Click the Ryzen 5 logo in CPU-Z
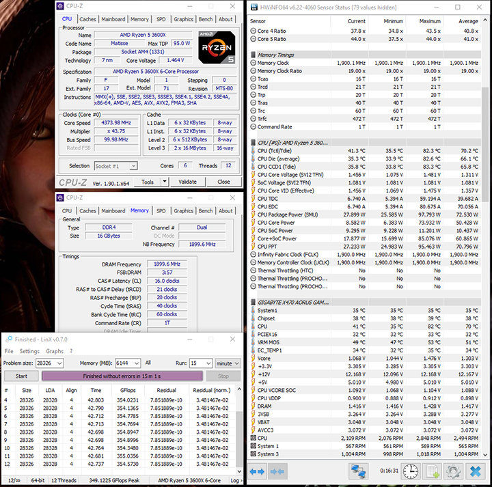The height and width of the screenshot is (487, 492). (216, 46)
